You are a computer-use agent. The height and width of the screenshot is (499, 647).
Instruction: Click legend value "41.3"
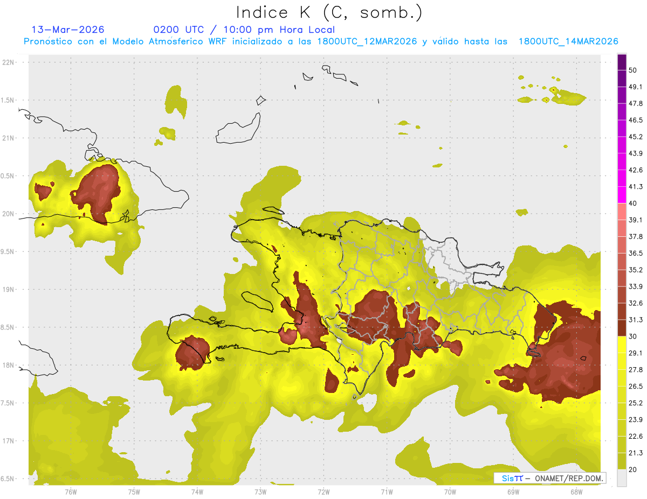pos(635,187)
